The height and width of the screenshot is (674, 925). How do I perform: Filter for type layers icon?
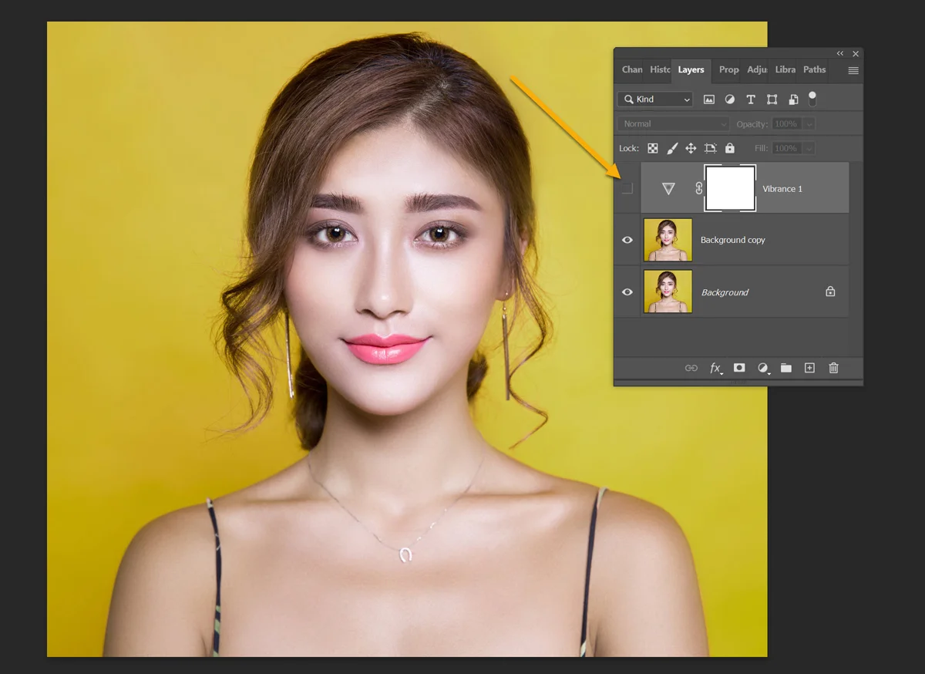point(751,99)
